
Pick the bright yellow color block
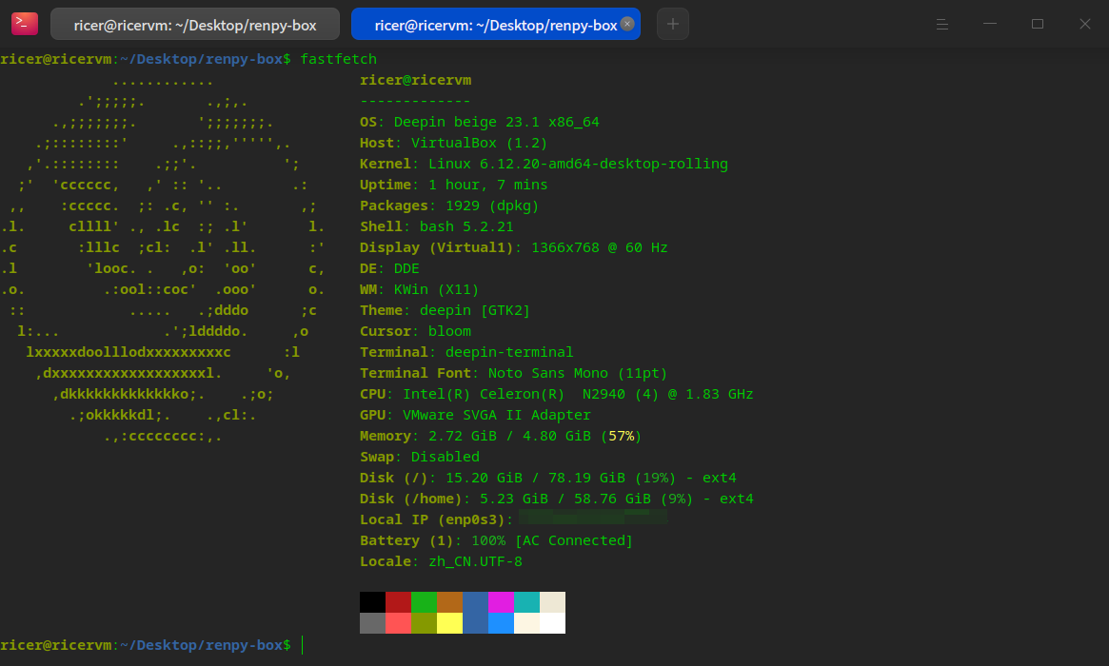coord(450,623)
